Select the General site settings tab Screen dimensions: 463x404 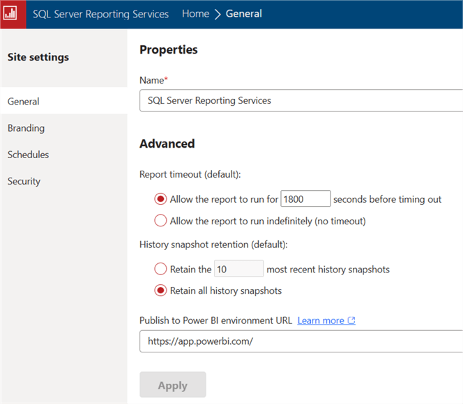click(x=24, y=102)
